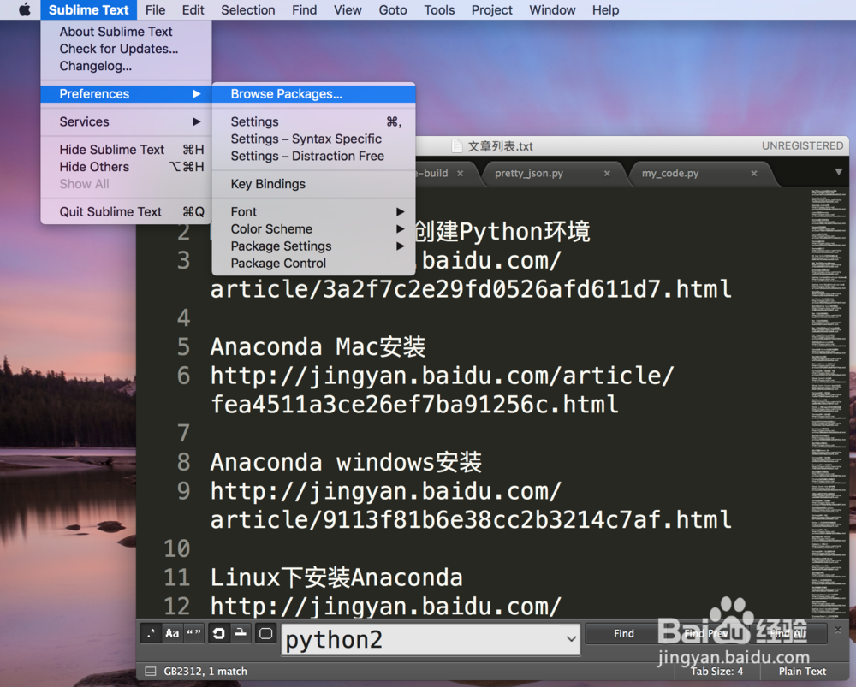
Task: Choose Hide Others
Action: pos(126,167)
